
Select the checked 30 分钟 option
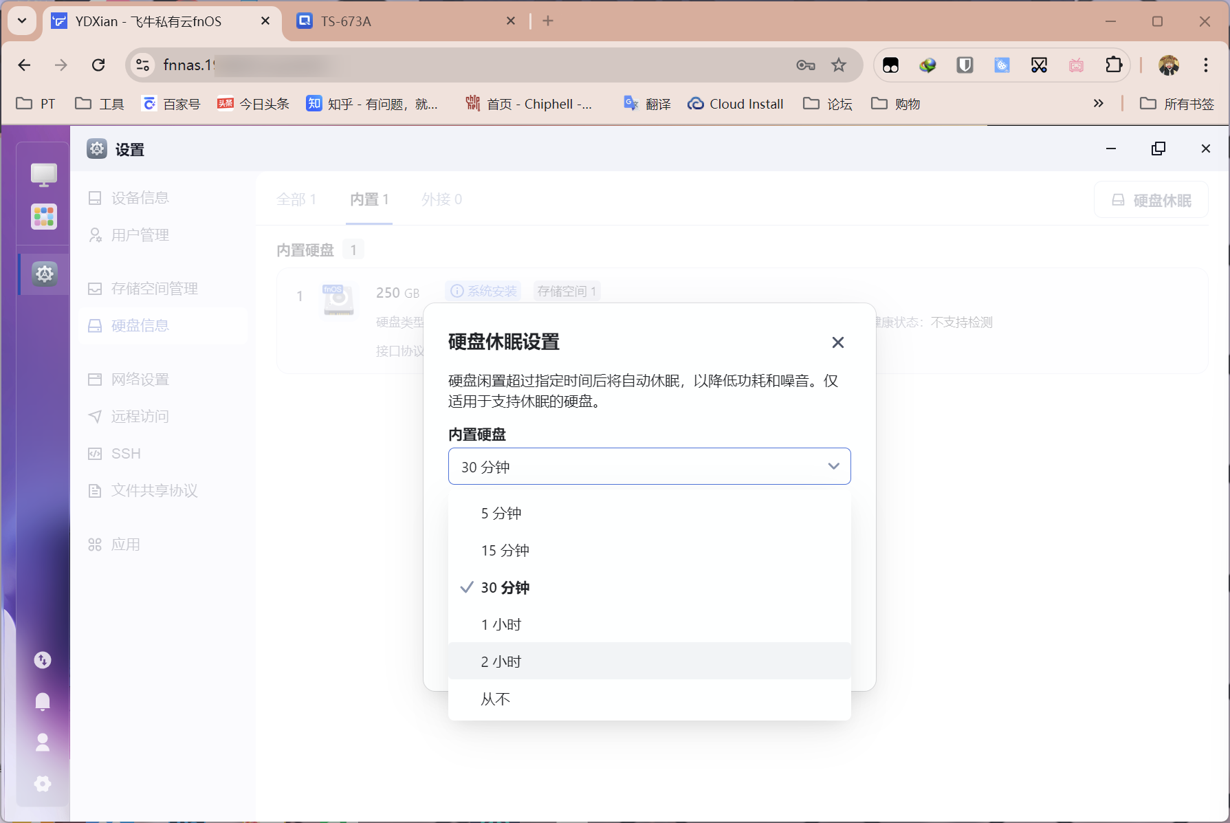coord(649,587)
